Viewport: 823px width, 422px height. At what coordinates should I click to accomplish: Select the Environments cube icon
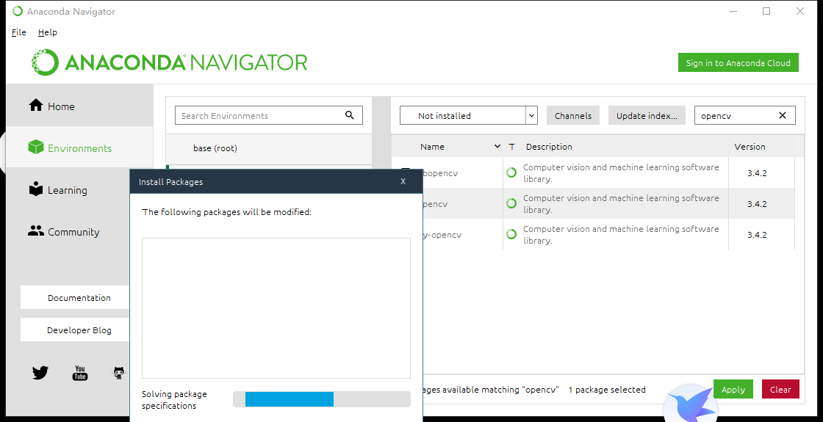tap(36, 148)
